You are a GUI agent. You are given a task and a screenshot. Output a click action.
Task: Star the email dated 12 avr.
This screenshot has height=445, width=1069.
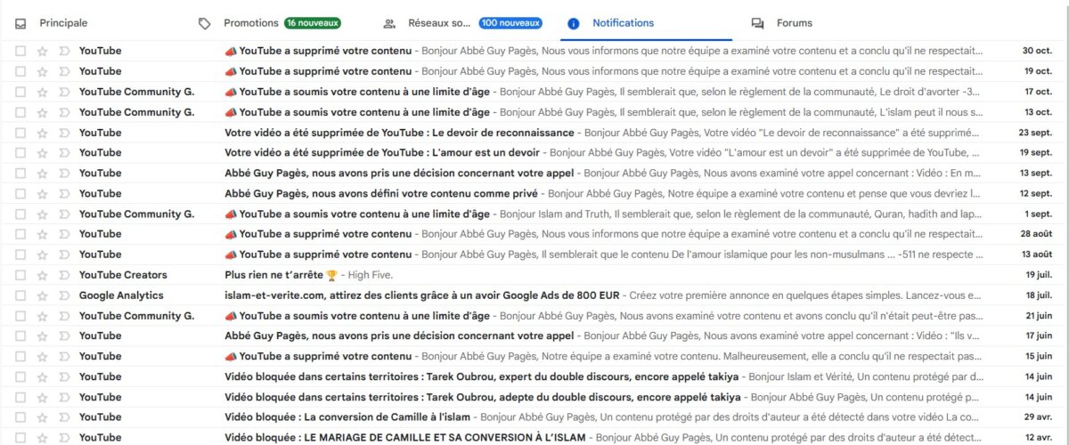pos(42,438)
